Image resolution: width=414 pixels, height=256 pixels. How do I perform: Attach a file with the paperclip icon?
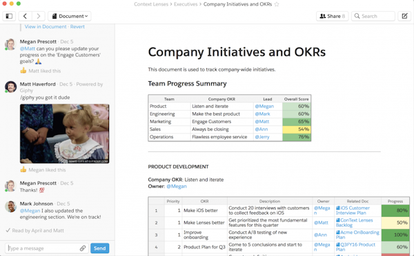coord(83,248)
